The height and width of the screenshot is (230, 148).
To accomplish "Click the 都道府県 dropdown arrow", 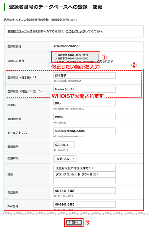I will [73, 159].
